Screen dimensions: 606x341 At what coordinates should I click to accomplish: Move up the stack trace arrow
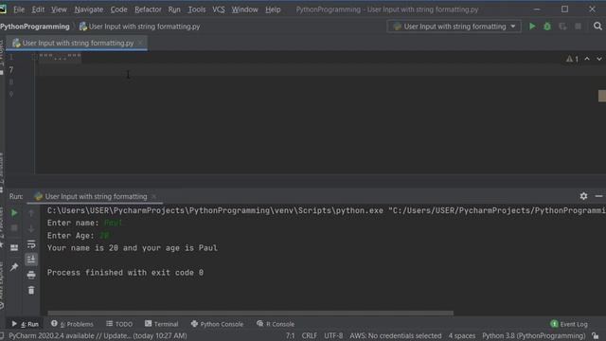pos(31,212)
